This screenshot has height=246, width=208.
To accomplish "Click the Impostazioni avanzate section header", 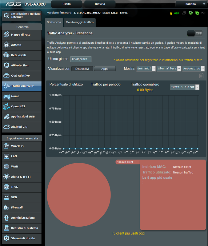I will (x=22, y=138).
